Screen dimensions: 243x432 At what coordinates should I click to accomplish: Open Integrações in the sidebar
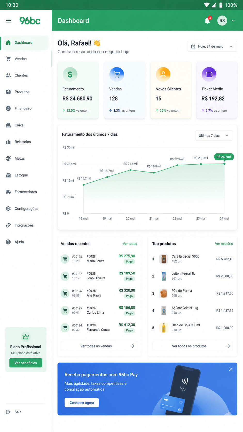point(25,225)
